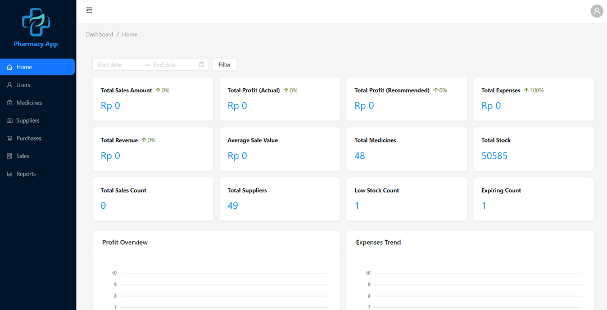Click the Start date input field
Viewport: 607px width, 310px height.
coord(117,65)
